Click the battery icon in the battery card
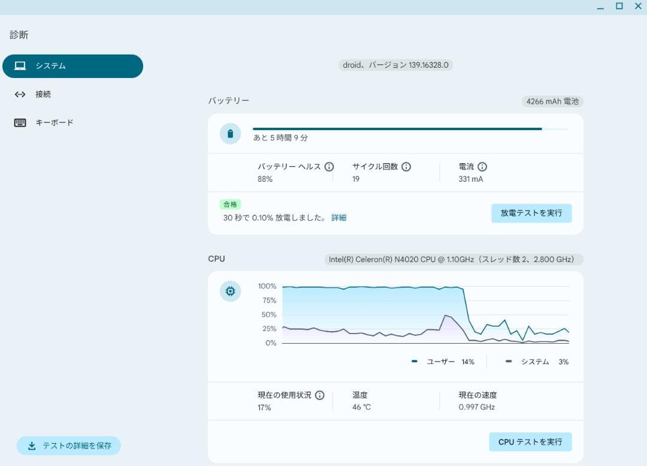Screen dimensions: 647x466 tap(230, 133)
